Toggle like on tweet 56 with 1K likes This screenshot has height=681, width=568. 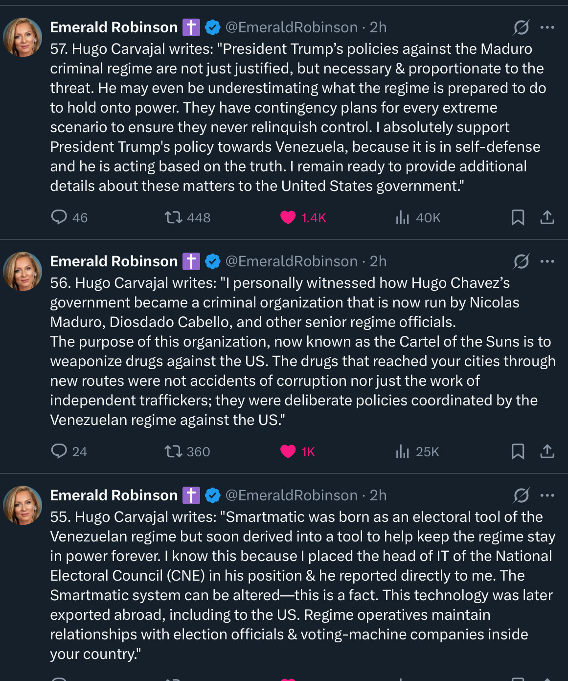click(288, 451)
